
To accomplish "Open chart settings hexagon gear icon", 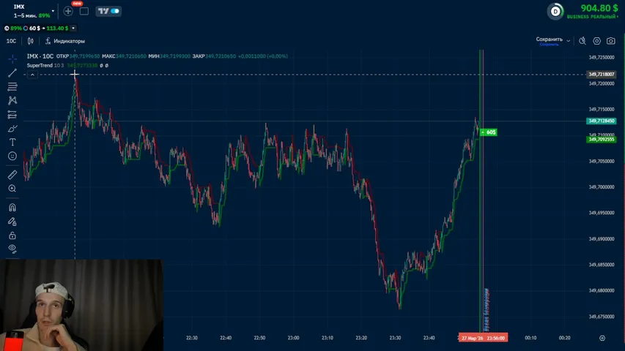I will click(x=596, y=41).
